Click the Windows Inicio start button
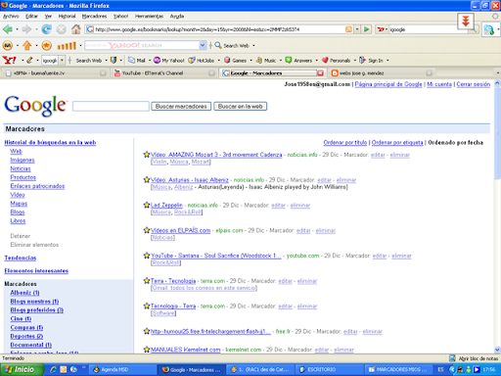 tap(23, 369)
